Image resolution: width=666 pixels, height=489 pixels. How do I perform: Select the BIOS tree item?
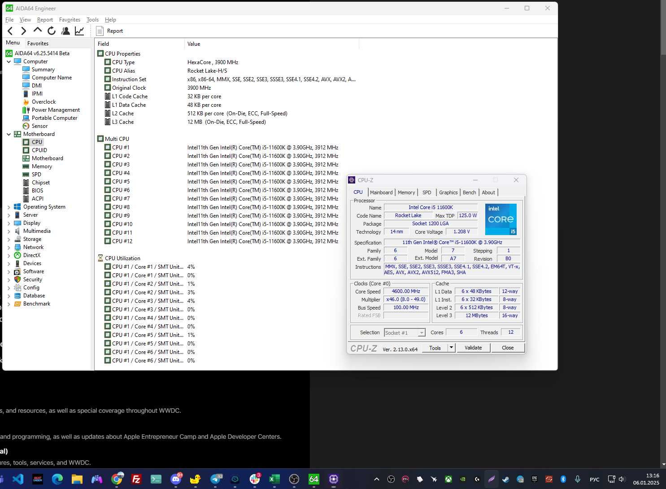click(x=37, y=191)
